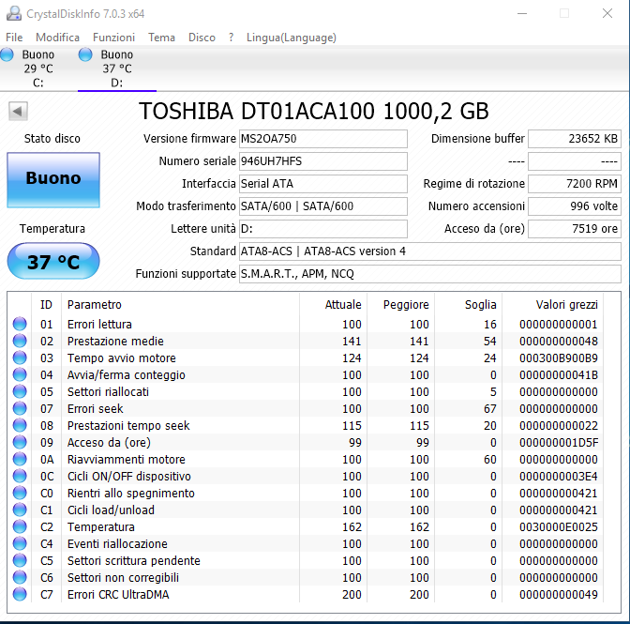The width and height of the screenshot is (630, 624).
Task: Click status icon of row 07 Errori seek
Action: point(20,408)
